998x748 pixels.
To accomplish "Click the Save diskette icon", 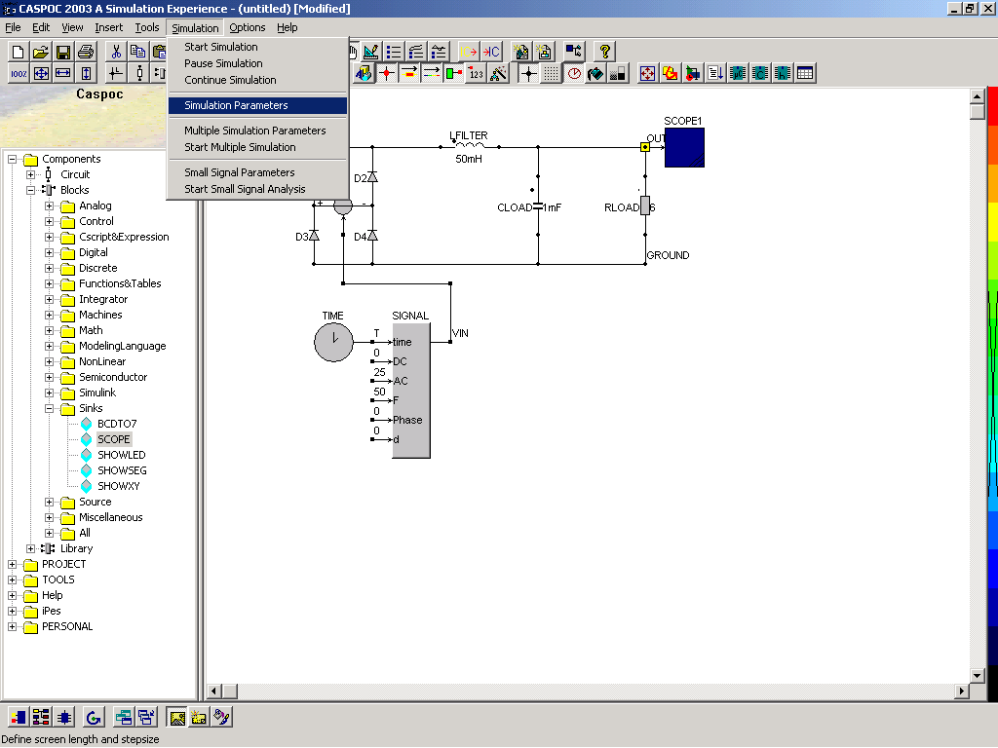I will (62, 52).
